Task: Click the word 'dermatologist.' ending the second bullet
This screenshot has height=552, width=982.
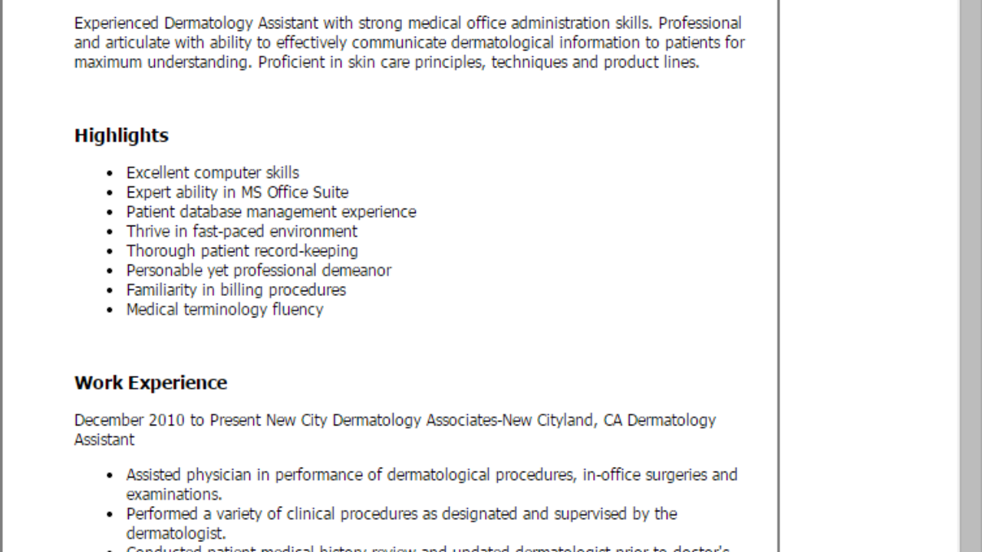Action: click(x=176, y=534)
